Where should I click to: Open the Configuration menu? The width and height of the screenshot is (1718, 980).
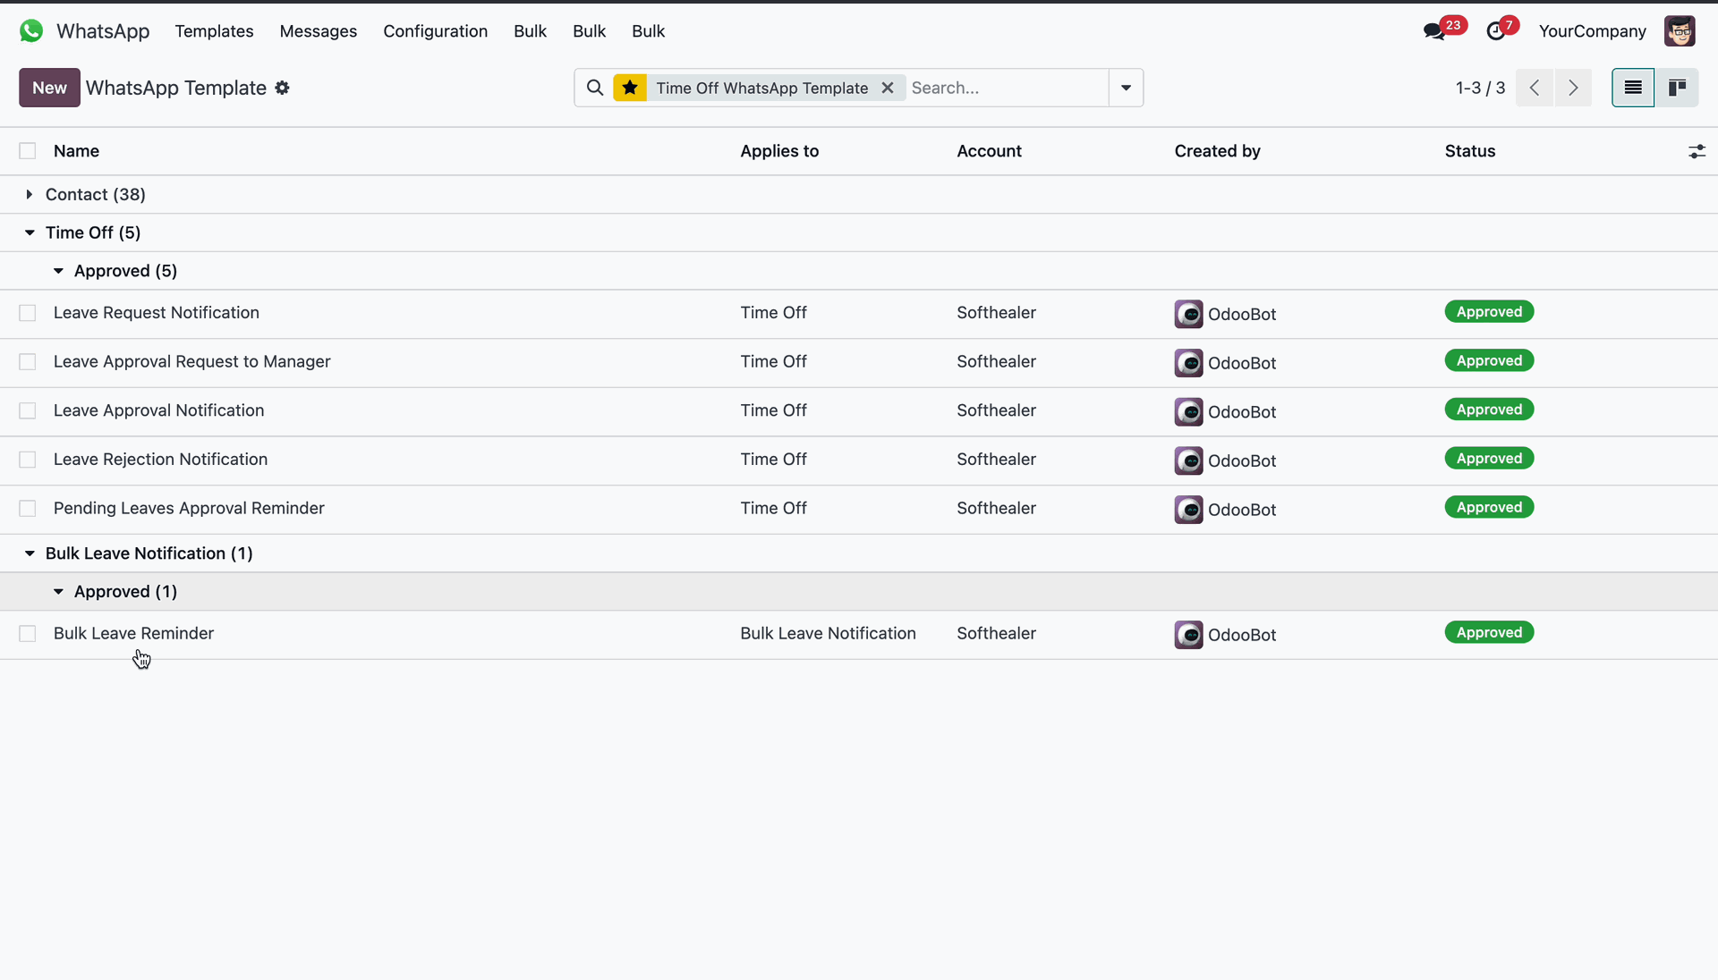click(435, 31)
